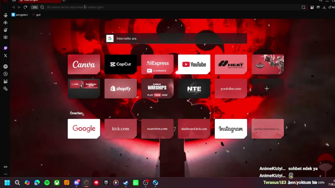The image size is (335, 188).
Task: Take a snapshot with the capture icon
Action: [x=303, y=7]
